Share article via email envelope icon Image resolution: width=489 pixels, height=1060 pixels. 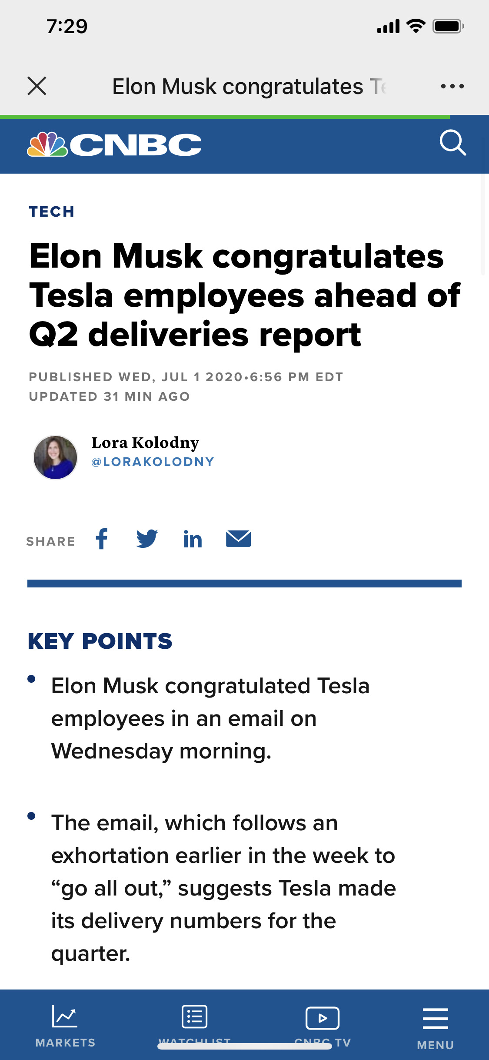[x=238, y=539]
